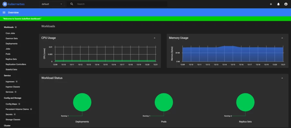Open Stateful Sets
Screen dimensions: 291x128
click(x=12, y=69)
